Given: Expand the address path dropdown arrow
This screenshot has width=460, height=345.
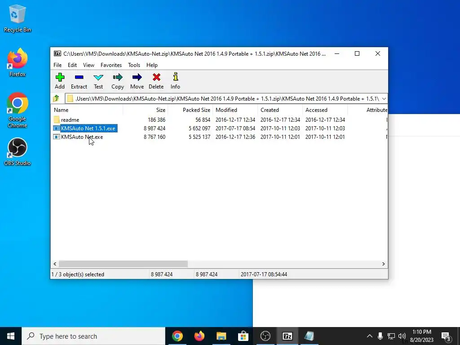Looking at the screenshot, I should (x=384, y=98).
